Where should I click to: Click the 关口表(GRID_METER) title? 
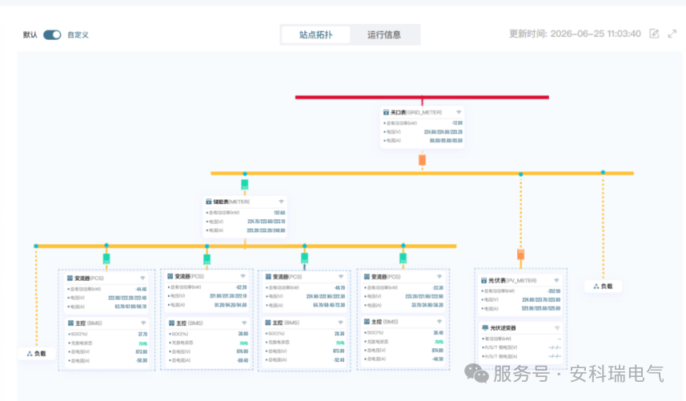point(416,112)
